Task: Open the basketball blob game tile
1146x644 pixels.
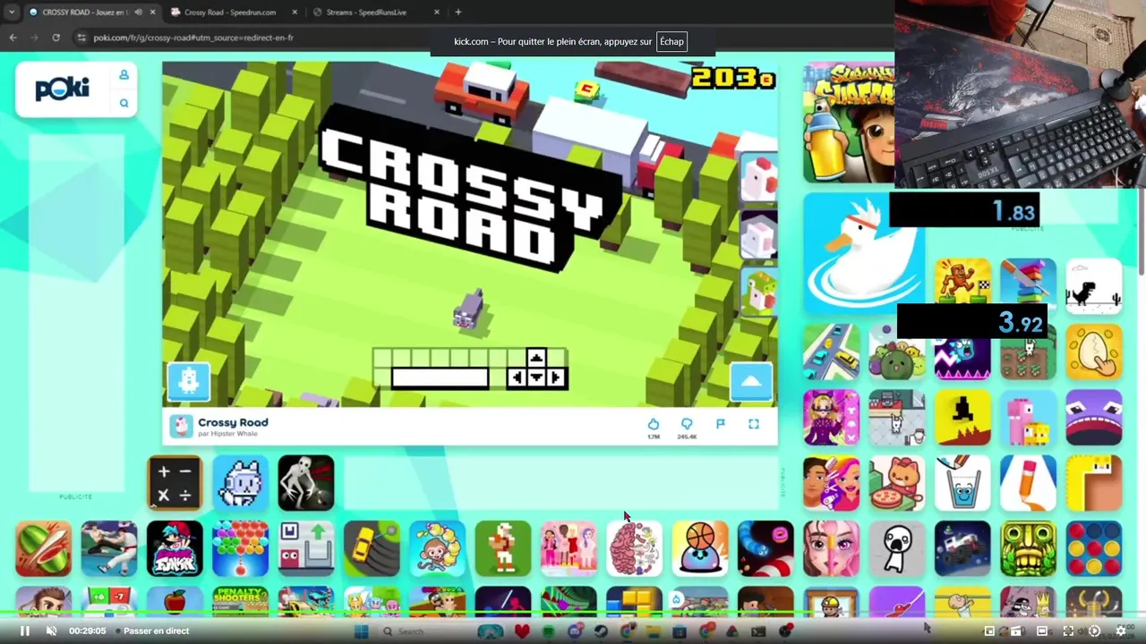Action: [x=700, y=548]
